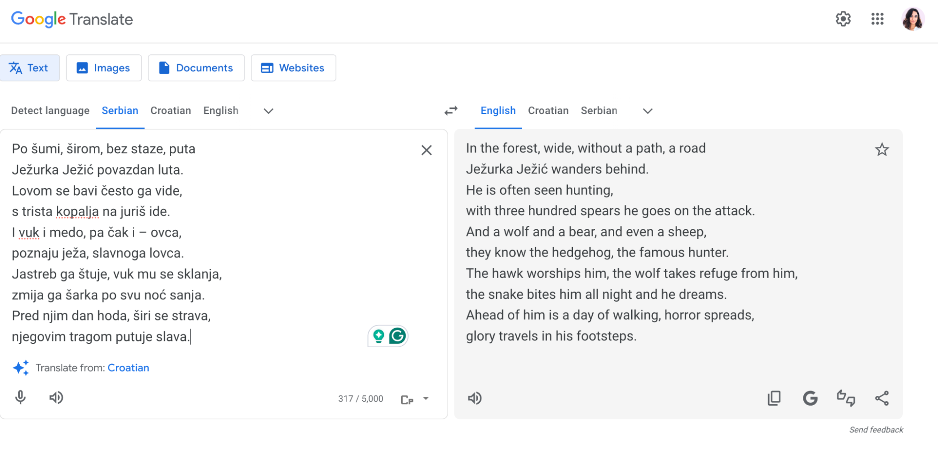Click the Translate from Croatian link

point(128,368)
